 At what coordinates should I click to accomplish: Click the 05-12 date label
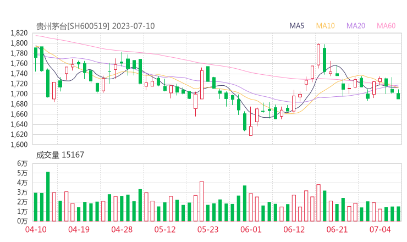(x=165, y=229)
